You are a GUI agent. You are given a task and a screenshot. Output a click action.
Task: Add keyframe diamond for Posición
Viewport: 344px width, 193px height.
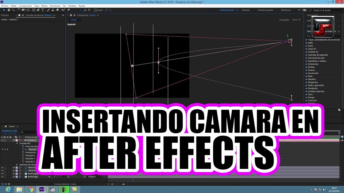[5, 149]
